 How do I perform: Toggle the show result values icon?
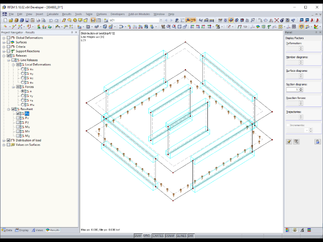click(193, 20)
